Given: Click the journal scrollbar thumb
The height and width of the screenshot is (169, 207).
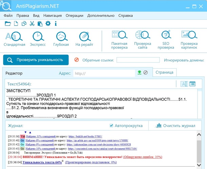Looking at the screenshot, I should [x=199, y=151].
